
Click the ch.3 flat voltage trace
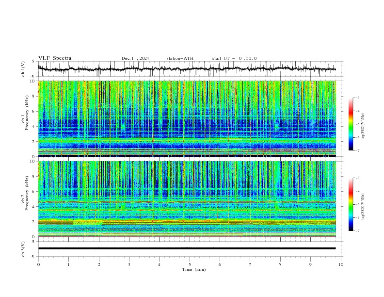[187, 248]
